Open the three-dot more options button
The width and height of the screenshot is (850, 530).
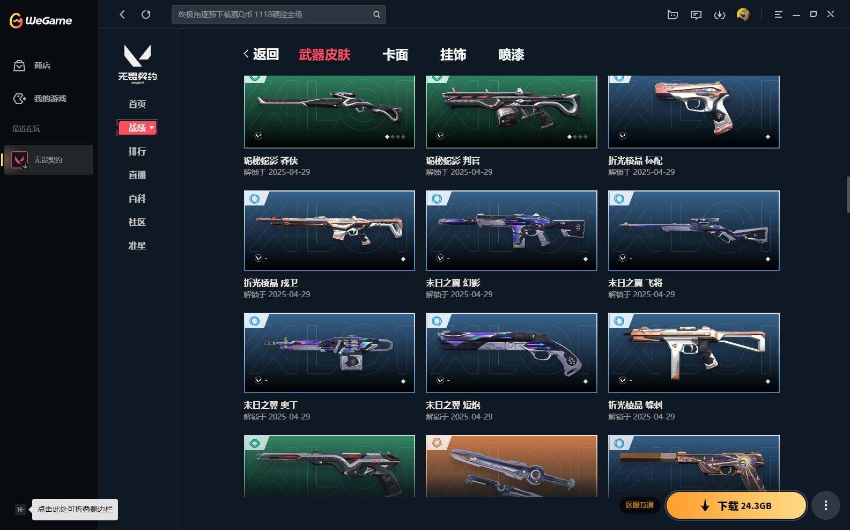click(825, 505)
